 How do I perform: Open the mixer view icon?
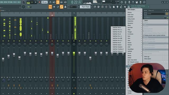(106, 7)
